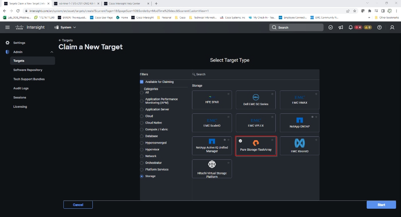The image size is (401, 217).
Task: Click the Intersight header Search field
Action: [x=296, y=28]
